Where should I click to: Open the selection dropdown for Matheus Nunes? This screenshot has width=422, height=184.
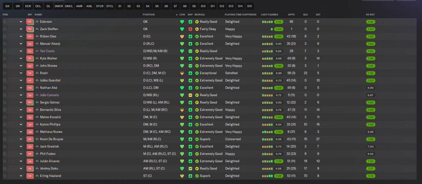pyautogui.click(x=21, y=132)
